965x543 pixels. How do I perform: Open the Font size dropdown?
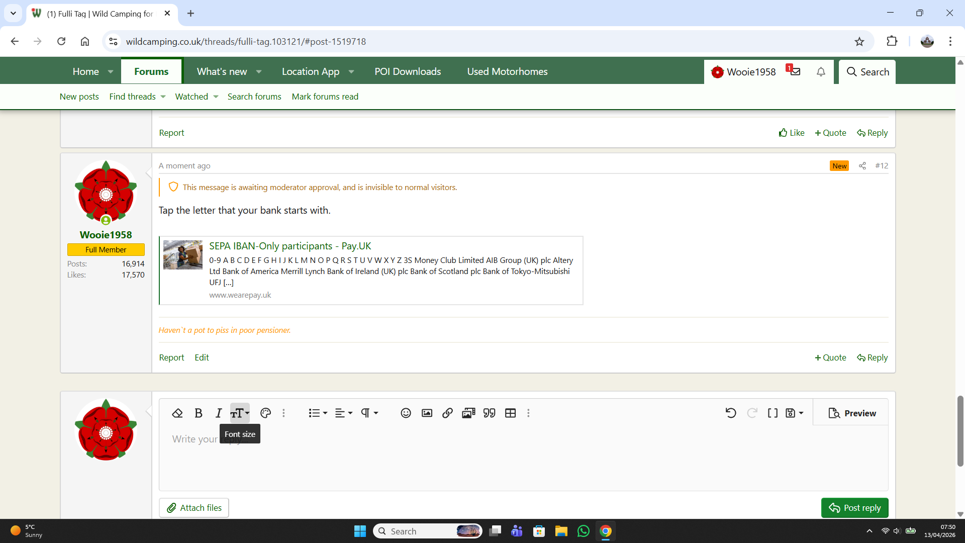(240, 413)
